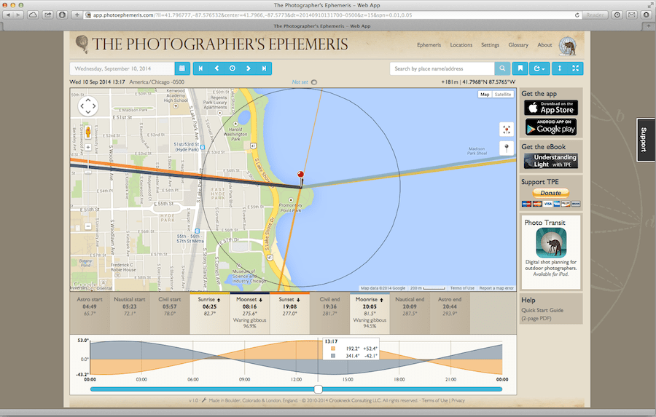Screen dimensions: 656x417
Task: Go to previous day arrow
Action: (x=216, y=68)
